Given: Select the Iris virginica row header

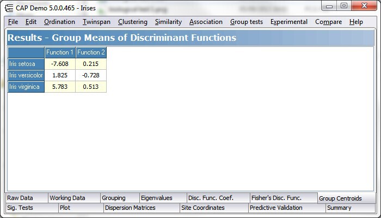Looking at the screenshot, I should [26, 87].
